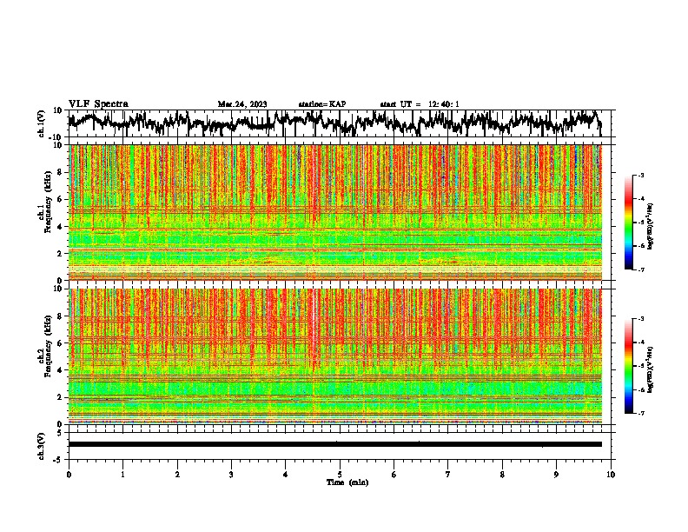This screenshot has width=688, height=532.
Task: Click time axis tick label "0"
Action: (x=69, y=475)
